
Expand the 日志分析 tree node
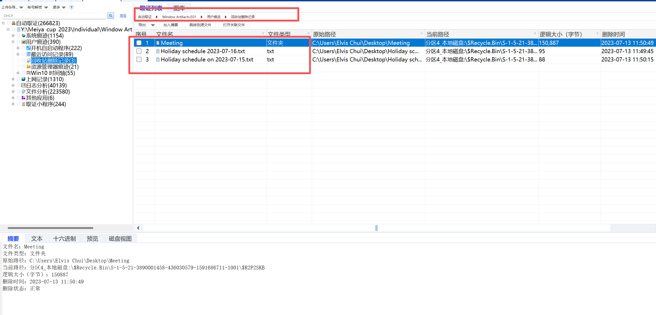(13, 86)
